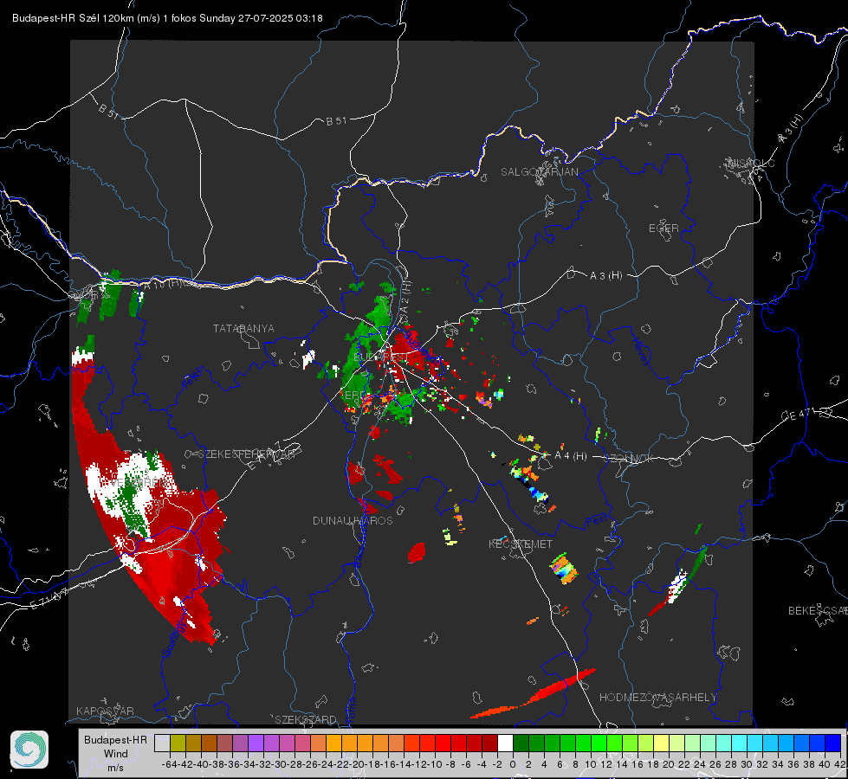Select the SALGÓTARJÁN city label
This screenshot has width=848, height=779.
pyautogui.click(x=539, y=172)
